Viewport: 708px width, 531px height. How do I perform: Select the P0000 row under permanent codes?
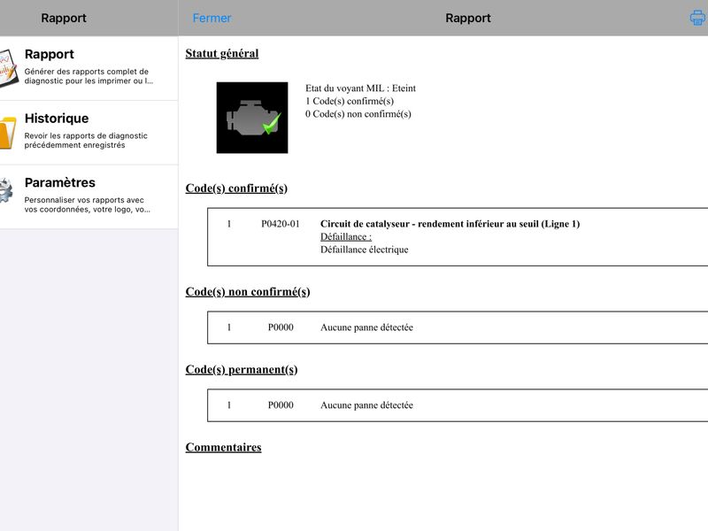[x=458, y=405]
